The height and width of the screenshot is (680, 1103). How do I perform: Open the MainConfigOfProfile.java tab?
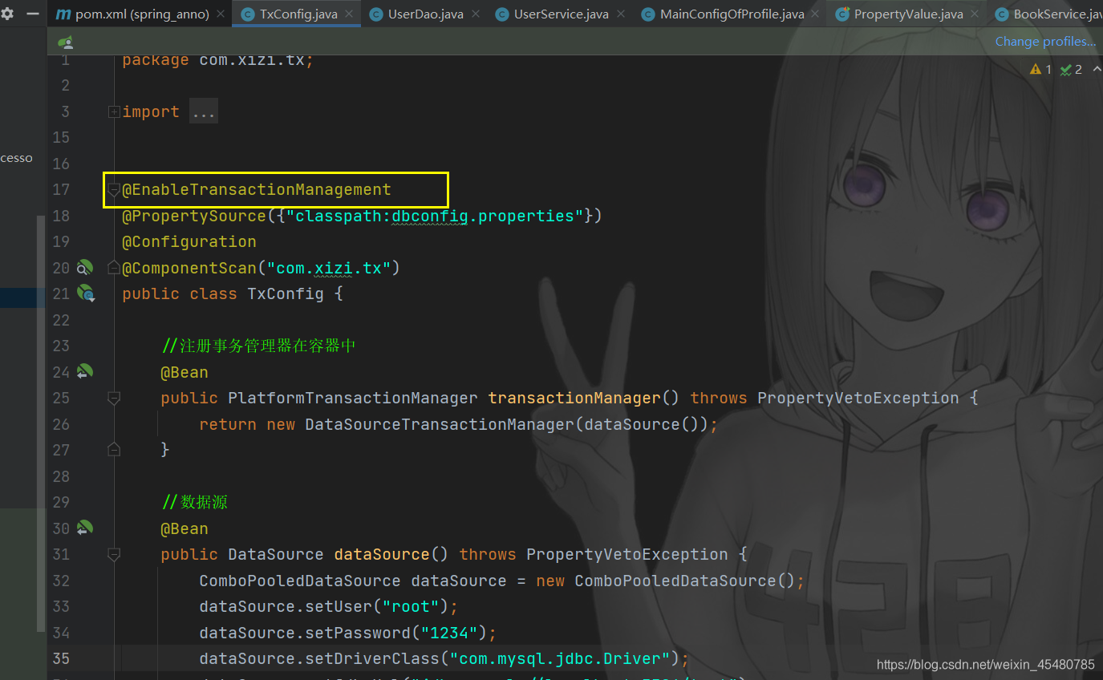[x=730, y=14]
